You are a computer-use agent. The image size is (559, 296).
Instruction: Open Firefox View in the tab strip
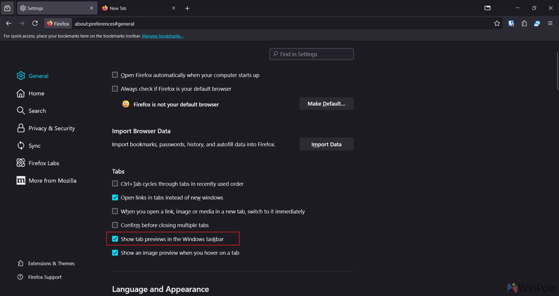[x=7, y=8]
